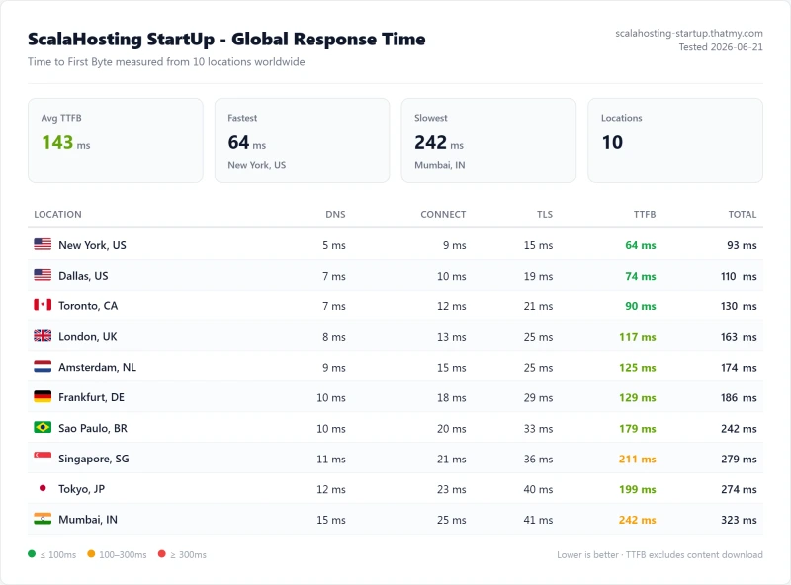Screen dimensions: 791x585
Task: Click the Singapore flag icon
Action: 43,458
